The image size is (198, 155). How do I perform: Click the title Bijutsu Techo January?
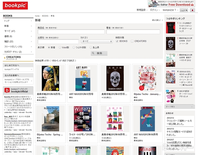click(x=147, y=94)
